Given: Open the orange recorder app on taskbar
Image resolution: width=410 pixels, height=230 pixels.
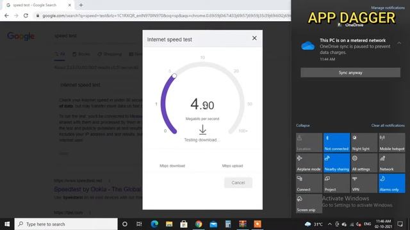Looking at the screenshot, I should pyautogui.click(x=258, y=224).
